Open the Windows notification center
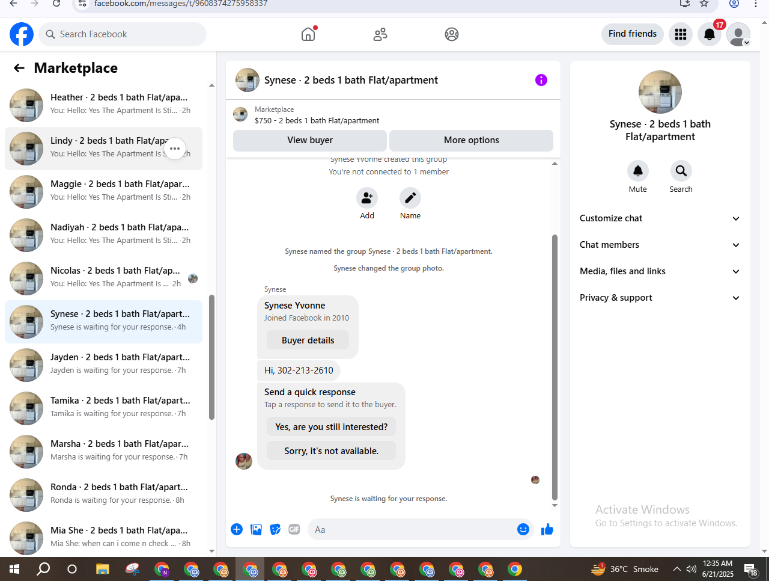Image resolution: width=769 pixels, height=581 pixels. coord(751,569)
